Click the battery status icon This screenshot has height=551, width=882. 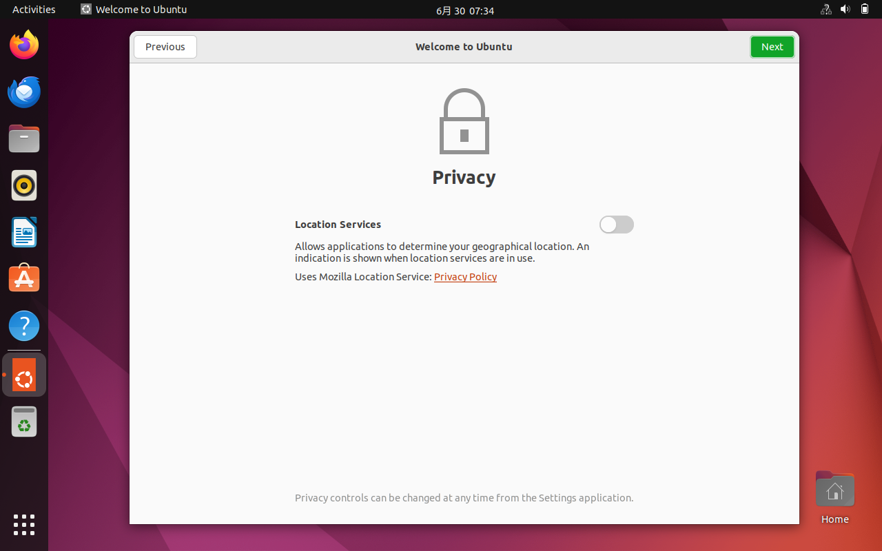(865, 10)
